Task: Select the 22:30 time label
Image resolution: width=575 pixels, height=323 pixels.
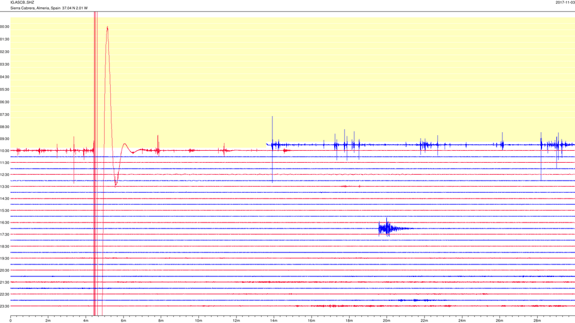Action: pos(5,294)
